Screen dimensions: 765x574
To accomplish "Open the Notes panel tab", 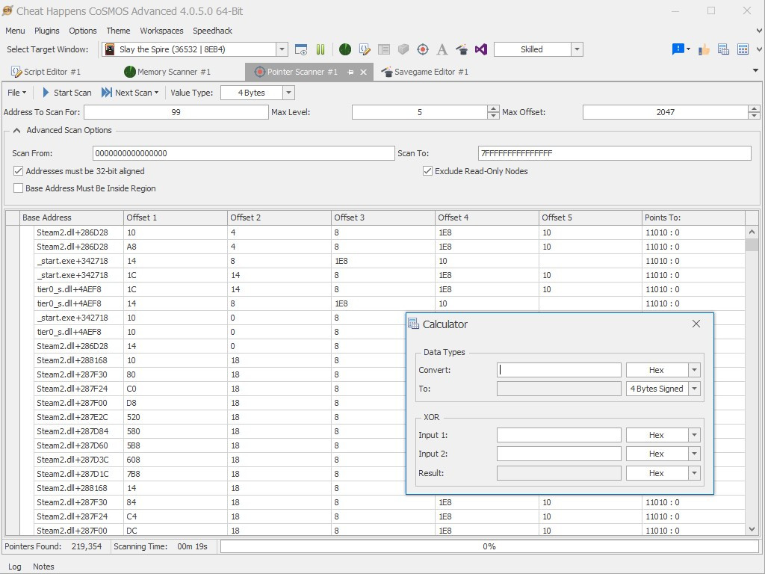I will pos(43,567).
